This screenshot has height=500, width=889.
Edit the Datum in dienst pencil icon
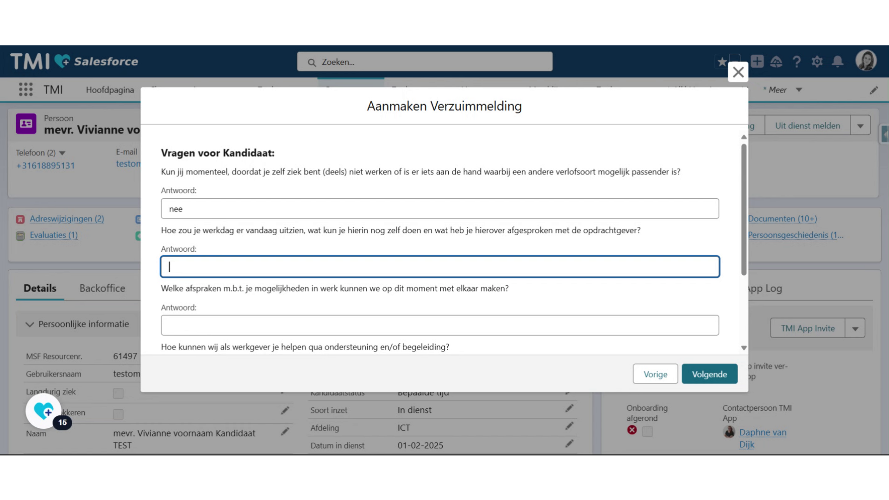[x=569, y=444]
